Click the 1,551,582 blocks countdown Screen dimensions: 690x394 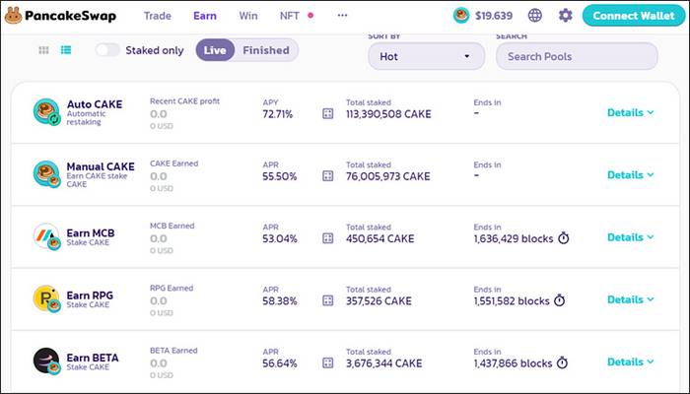coord(512,301)
